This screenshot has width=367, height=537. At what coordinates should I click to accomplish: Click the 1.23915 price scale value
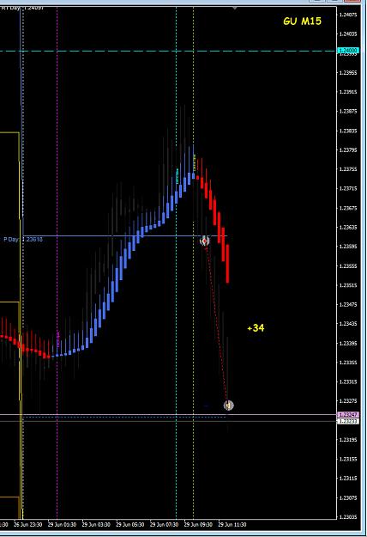348,92
